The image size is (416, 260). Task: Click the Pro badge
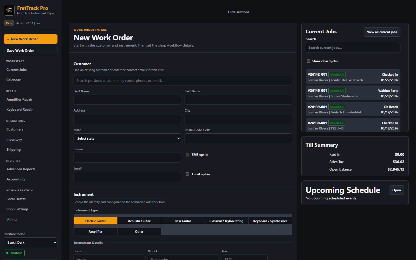[9, 23]
